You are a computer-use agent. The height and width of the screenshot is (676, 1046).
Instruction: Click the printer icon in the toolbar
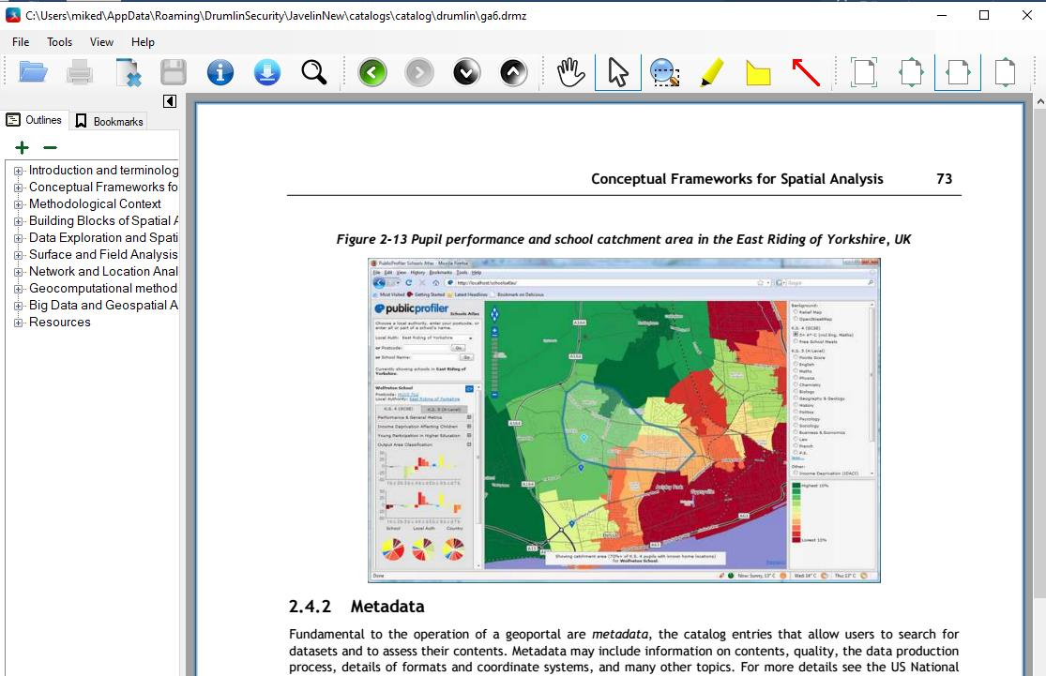[80, 72]
